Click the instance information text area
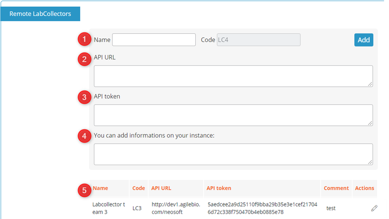Image resolution: width=389 pixels, height=219 pixels. coord(233,154)
